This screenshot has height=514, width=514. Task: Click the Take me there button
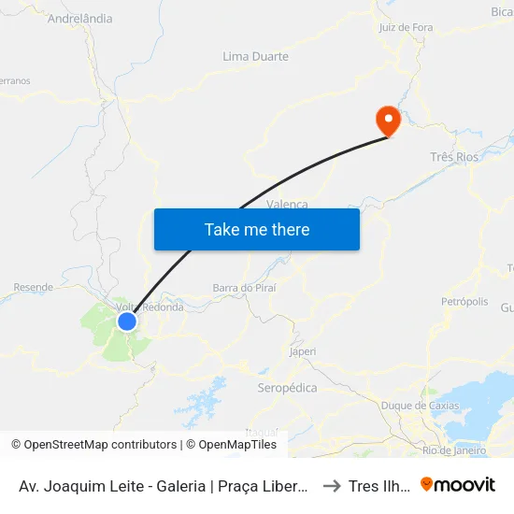click(257, 229)
